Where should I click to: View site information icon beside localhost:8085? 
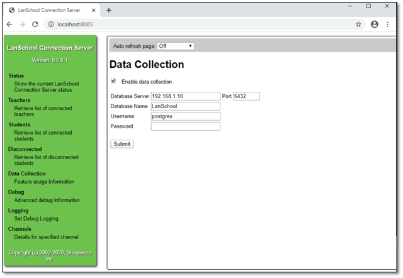[x=51, y=25]
